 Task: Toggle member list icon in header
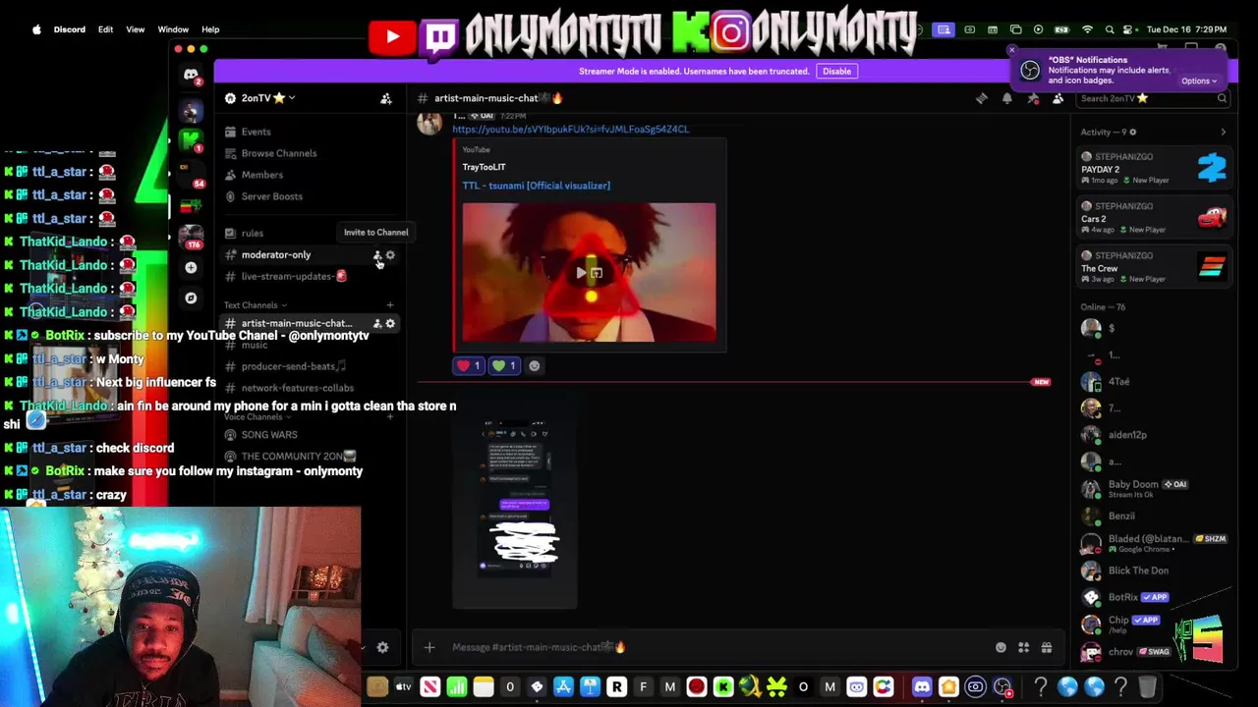tap(1058, 98)
